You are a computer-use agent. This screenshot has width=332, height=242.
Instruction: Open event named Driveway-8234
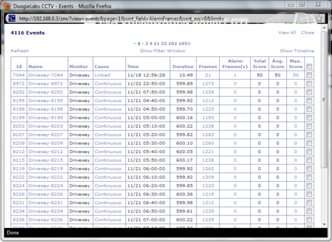46,211
